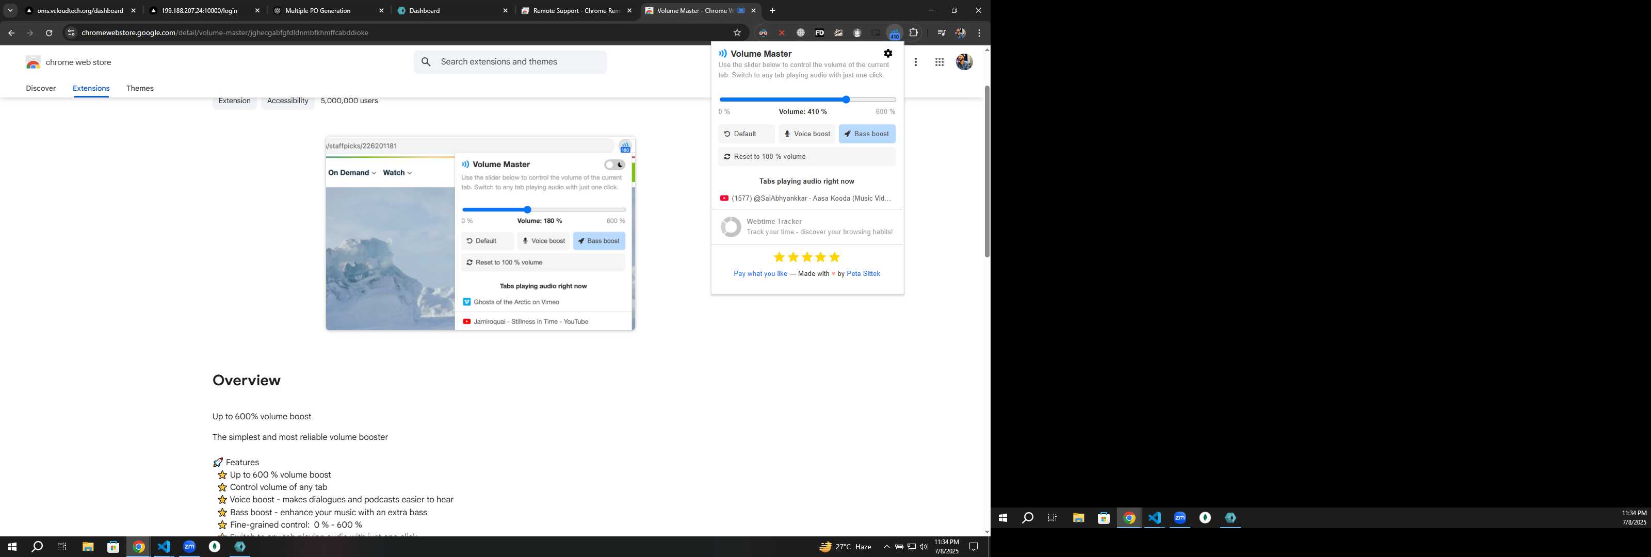Screen dimensions: 1651x557
Task: Reload the current page
Action: (48, 32)
